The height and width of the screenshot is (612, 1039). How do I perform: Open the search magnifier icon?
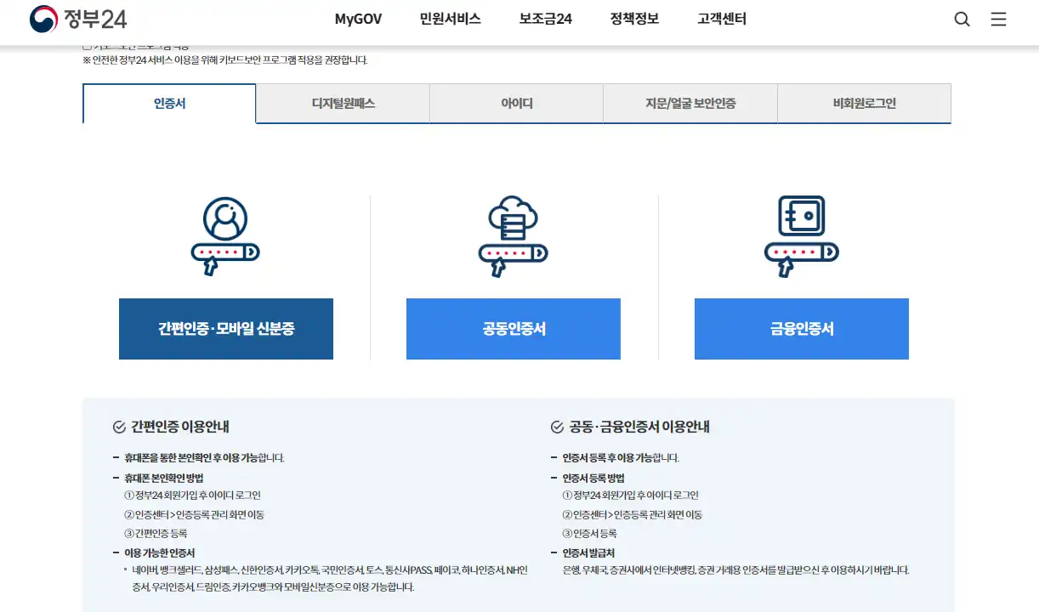click(x=962, y=19)
